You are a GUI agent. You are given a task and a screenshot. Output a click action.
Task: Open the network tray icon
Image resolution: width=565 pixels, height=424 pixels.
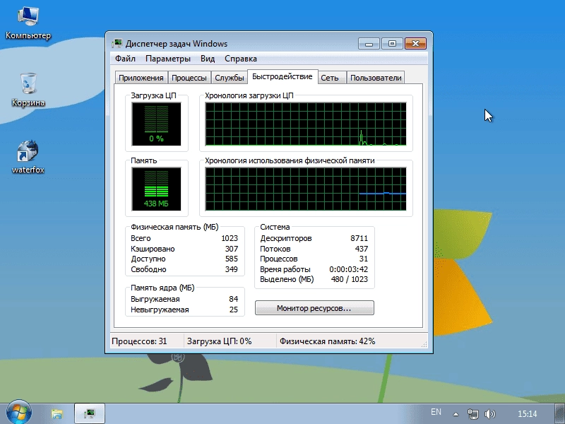click(x=472, y=414)
